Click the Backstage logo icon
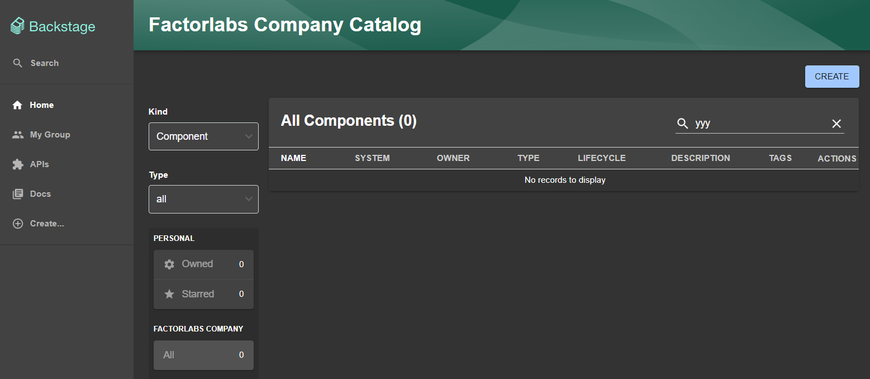This screenshot has height=379, width=870. 18,26
